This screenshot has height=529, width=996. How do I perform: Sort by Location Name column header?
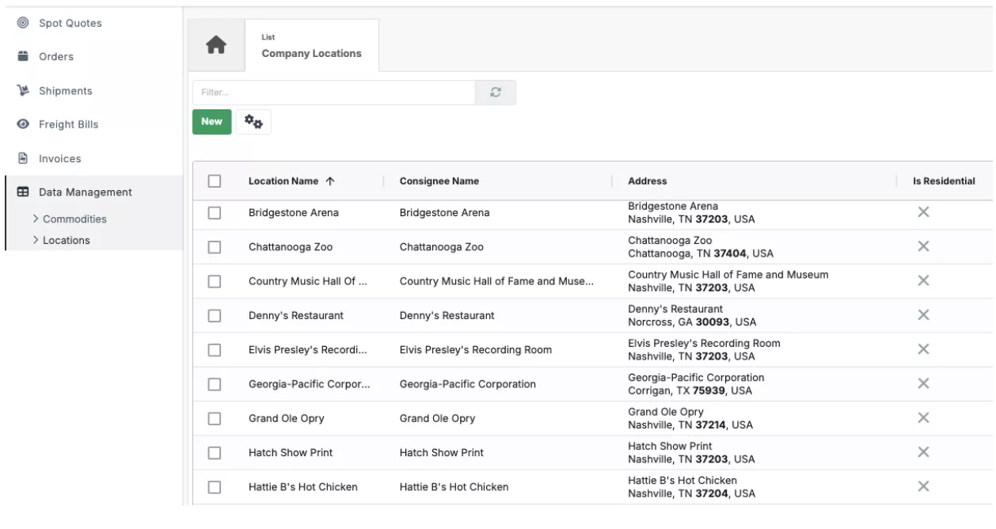[283, 181]
